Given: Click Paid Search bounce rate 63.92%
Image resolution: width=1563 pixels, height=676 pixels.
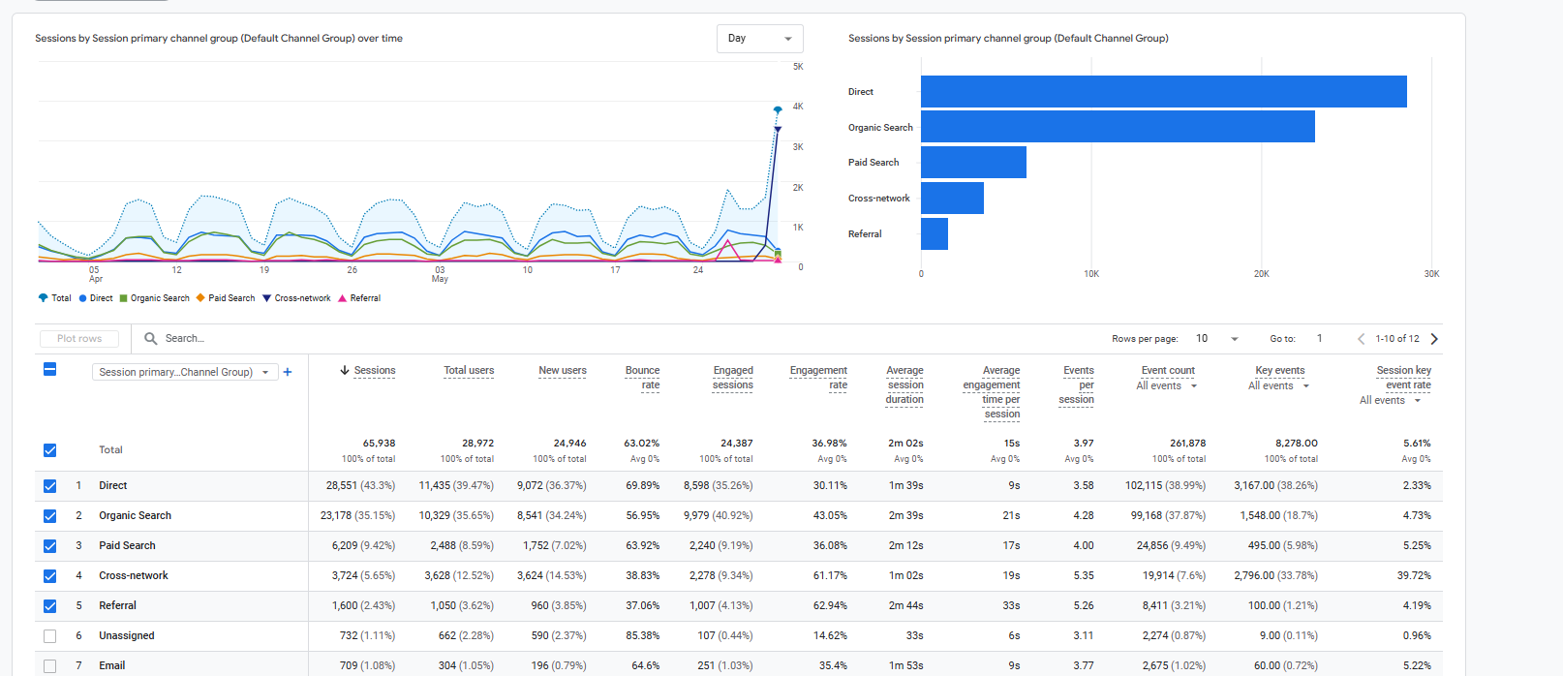Looking at the screenshot, I should click(643, 546).
